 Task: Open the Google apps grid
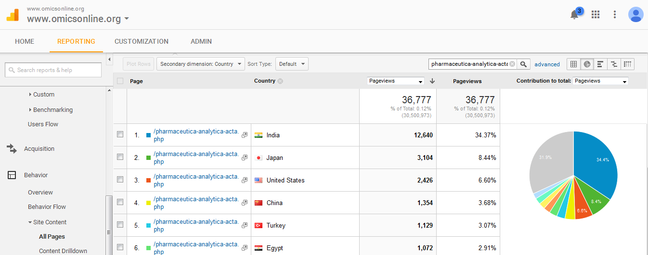(596, 14)
